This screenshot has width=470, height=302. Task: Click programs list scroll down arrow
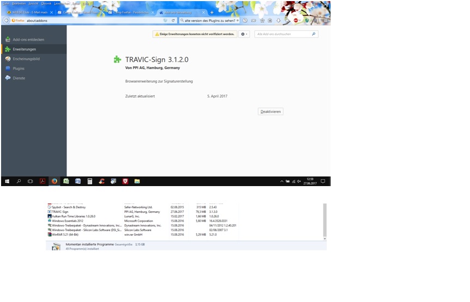pyautogui.click(x=325, y=239)
